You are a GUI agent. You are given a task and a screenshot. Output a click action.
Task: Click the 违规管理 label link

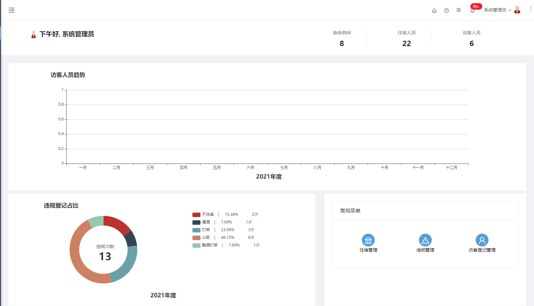point(425,250)
